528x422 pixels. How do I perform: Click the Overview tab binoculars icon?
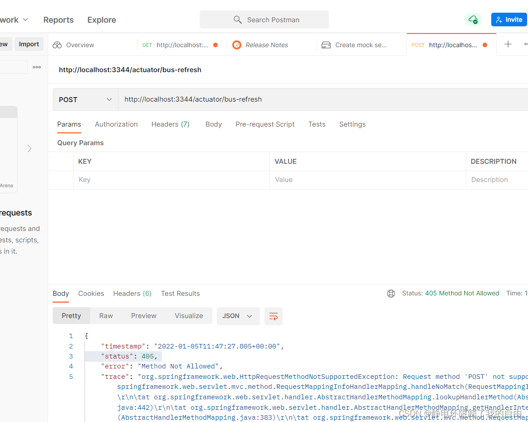click(x=57, y=45)
